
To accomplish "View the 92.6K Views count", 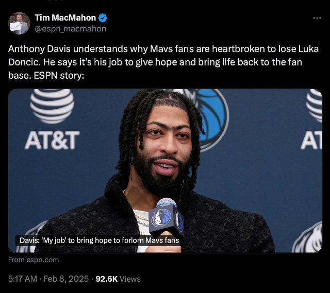I will coord(118,279).
